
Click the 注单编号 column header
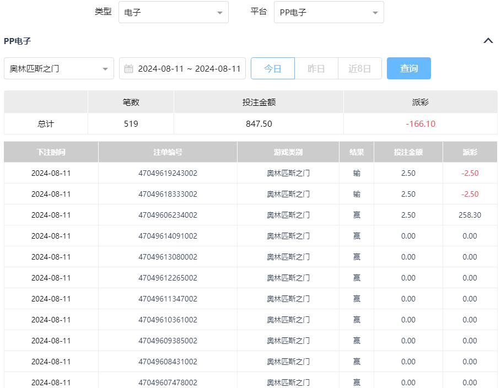(x=168, y=152)
